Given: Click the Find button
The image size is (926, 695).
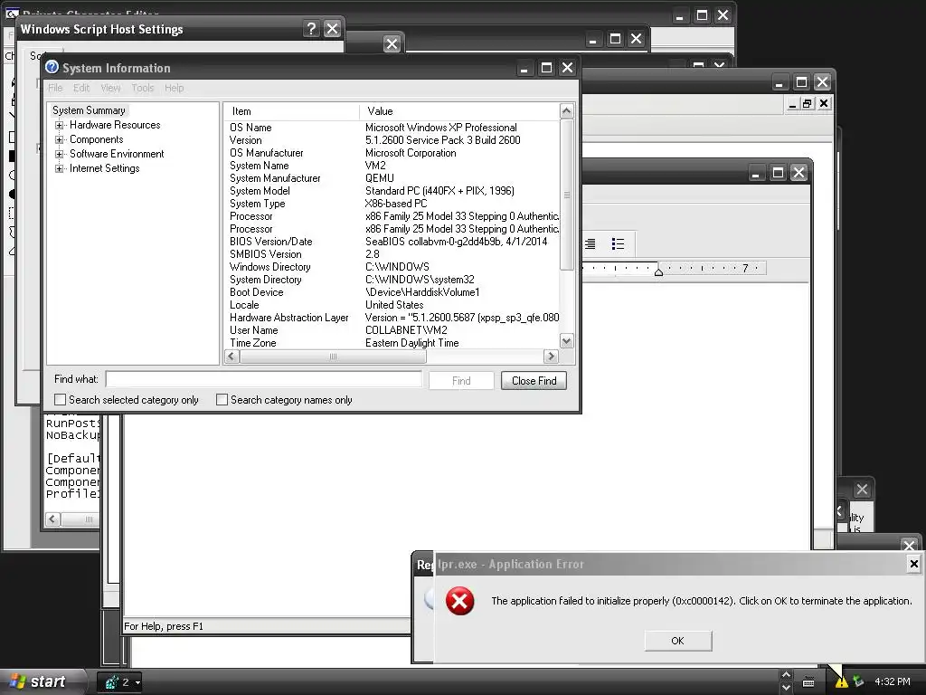Looking at the screenshot, I should (x=461, y=381).
